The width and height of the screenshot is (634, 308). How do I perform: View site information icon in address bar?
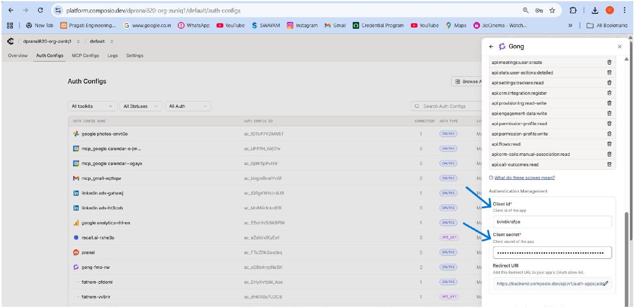pos(58,10)
